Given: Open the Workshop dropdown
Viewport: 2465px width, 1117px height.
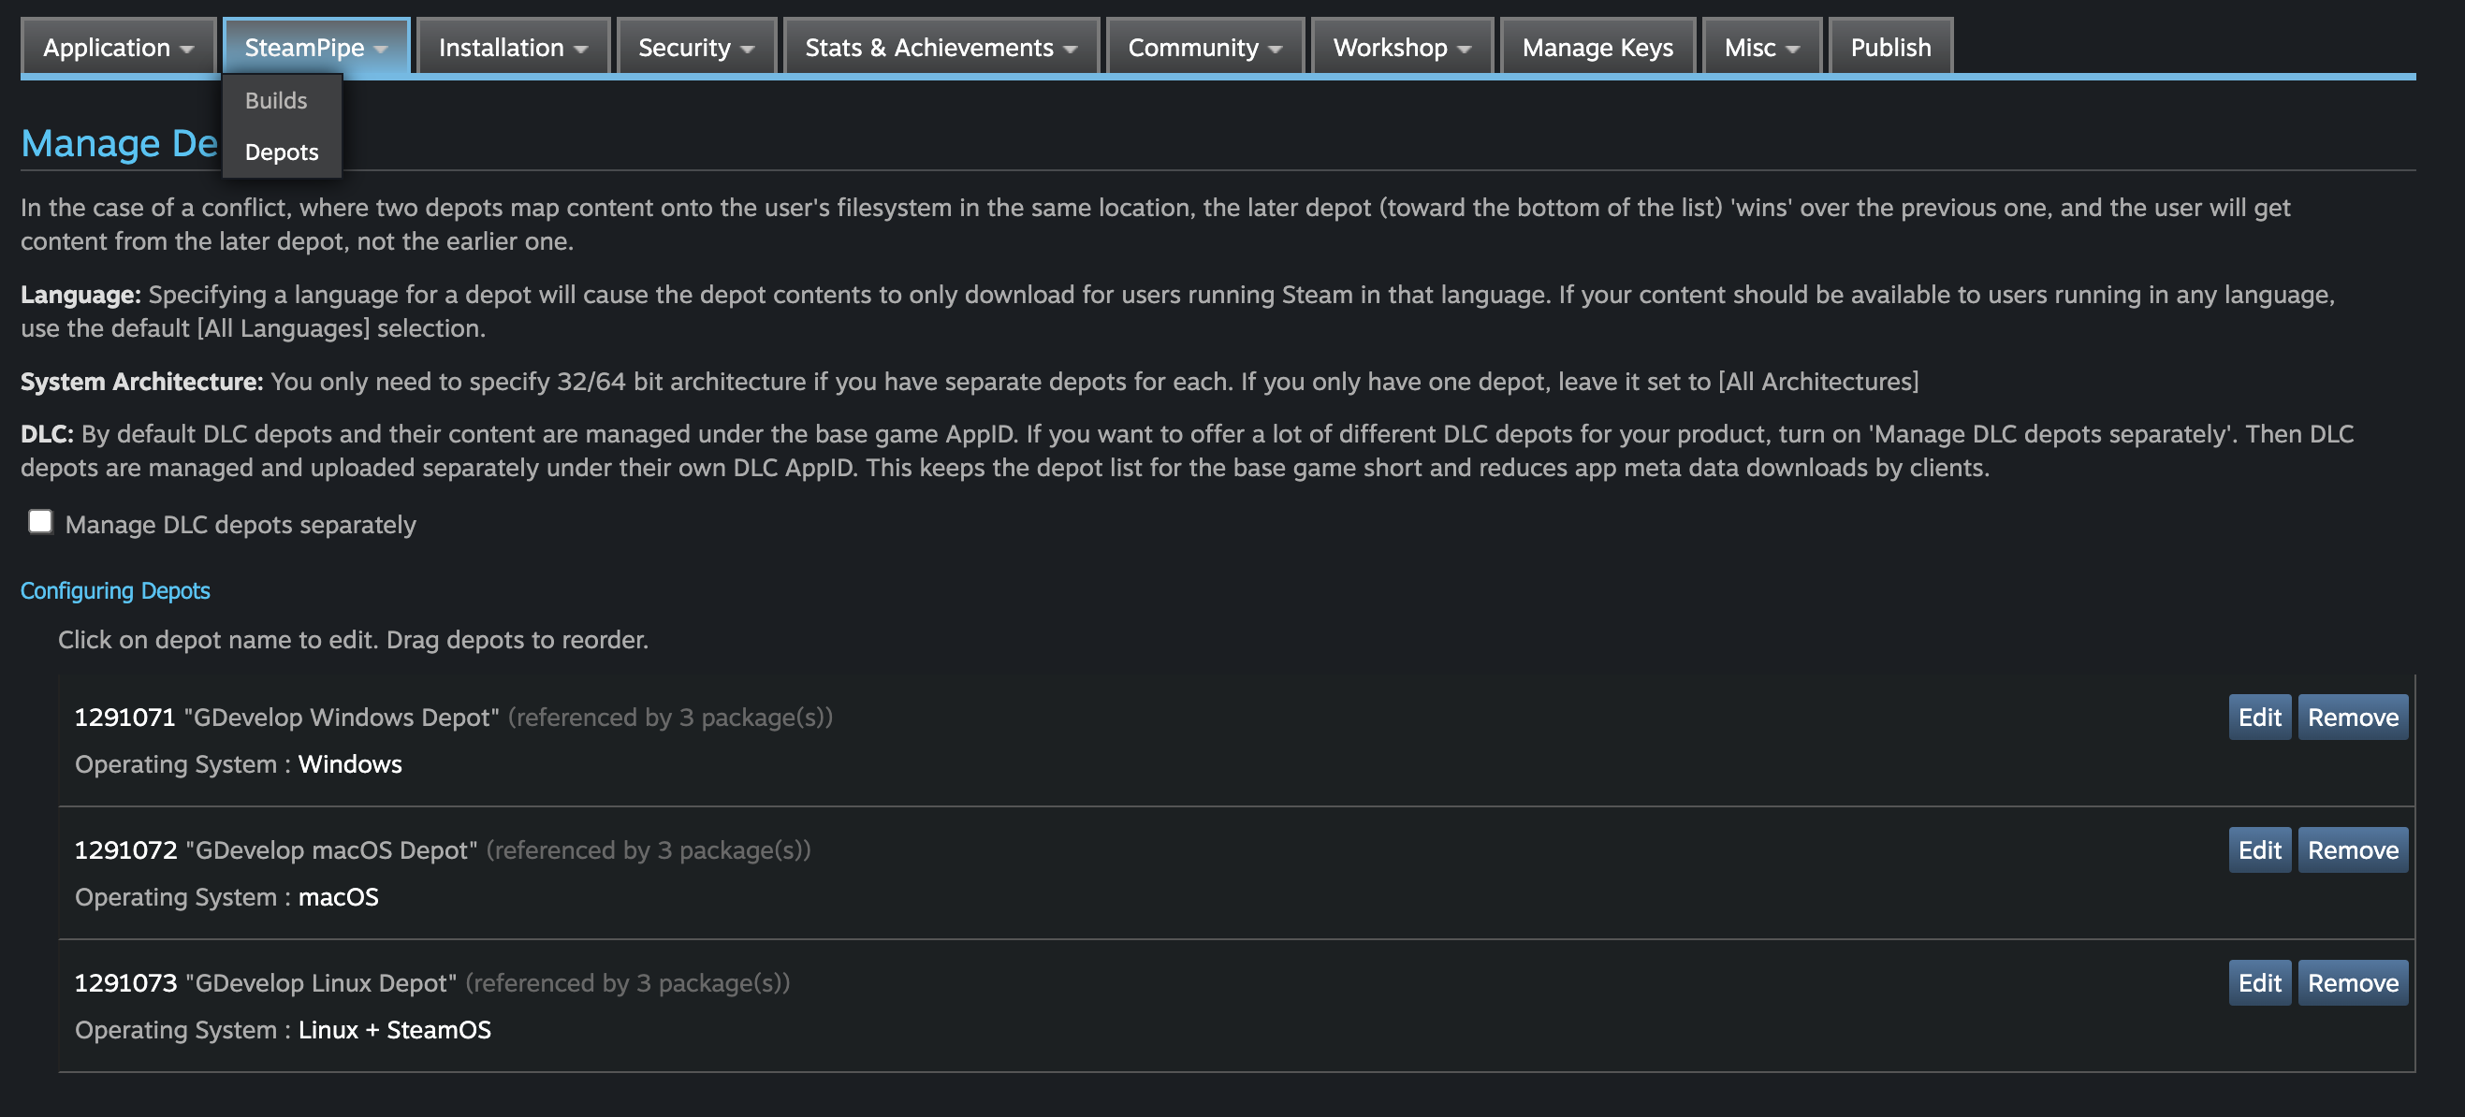Looking at the screenshot, I should [x=1401, y=48].
